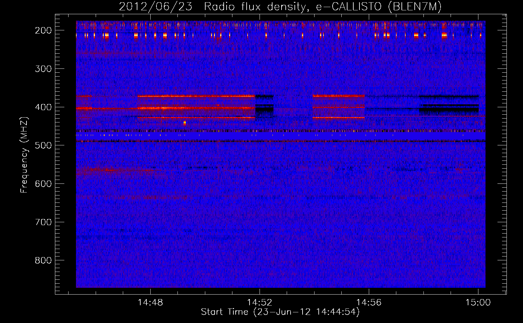Click the 700 frequency tick label
The height and width of the screenshot is (323, 523).
point(43,222)
